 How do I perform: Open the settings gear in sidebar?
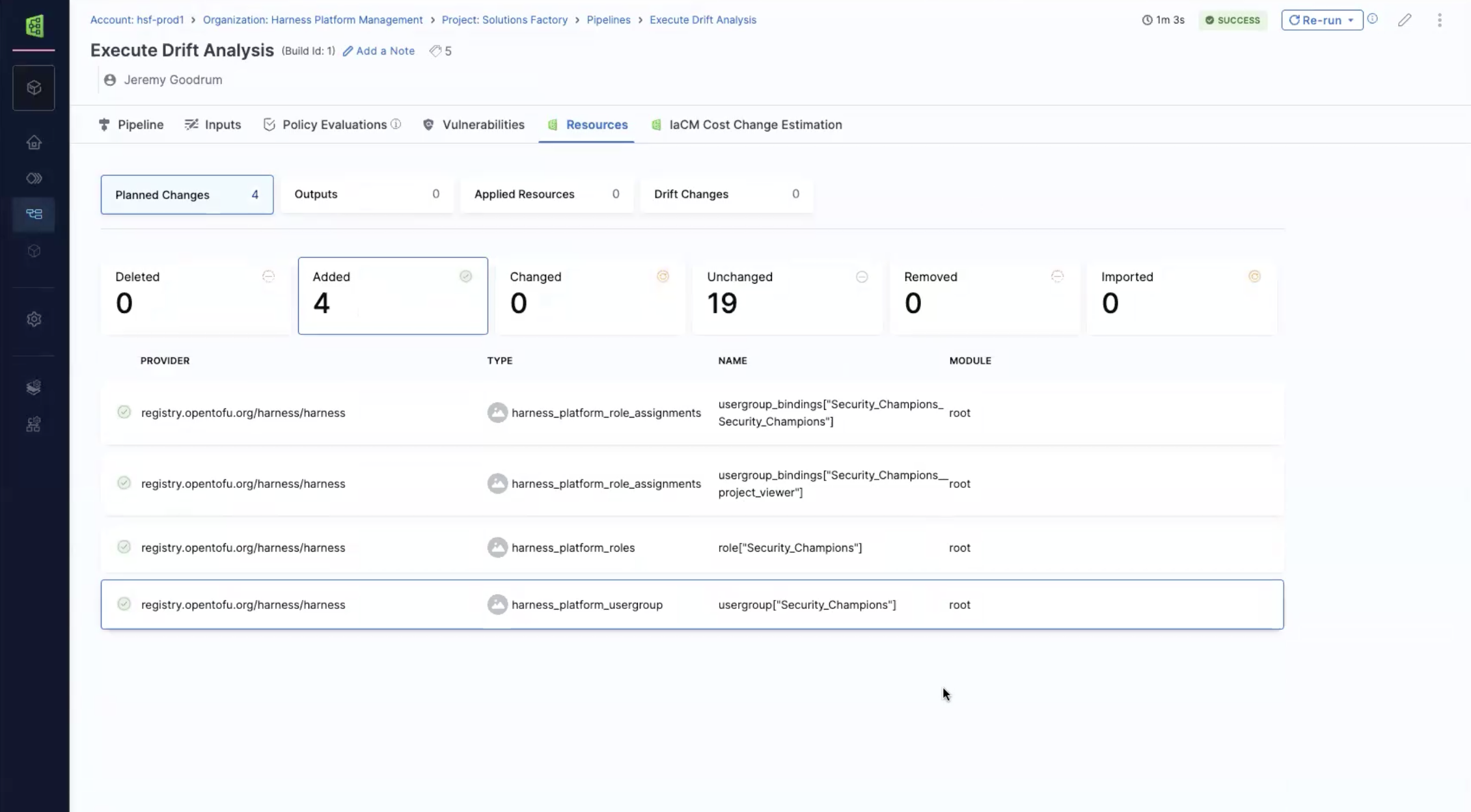[x=34, y=319]
